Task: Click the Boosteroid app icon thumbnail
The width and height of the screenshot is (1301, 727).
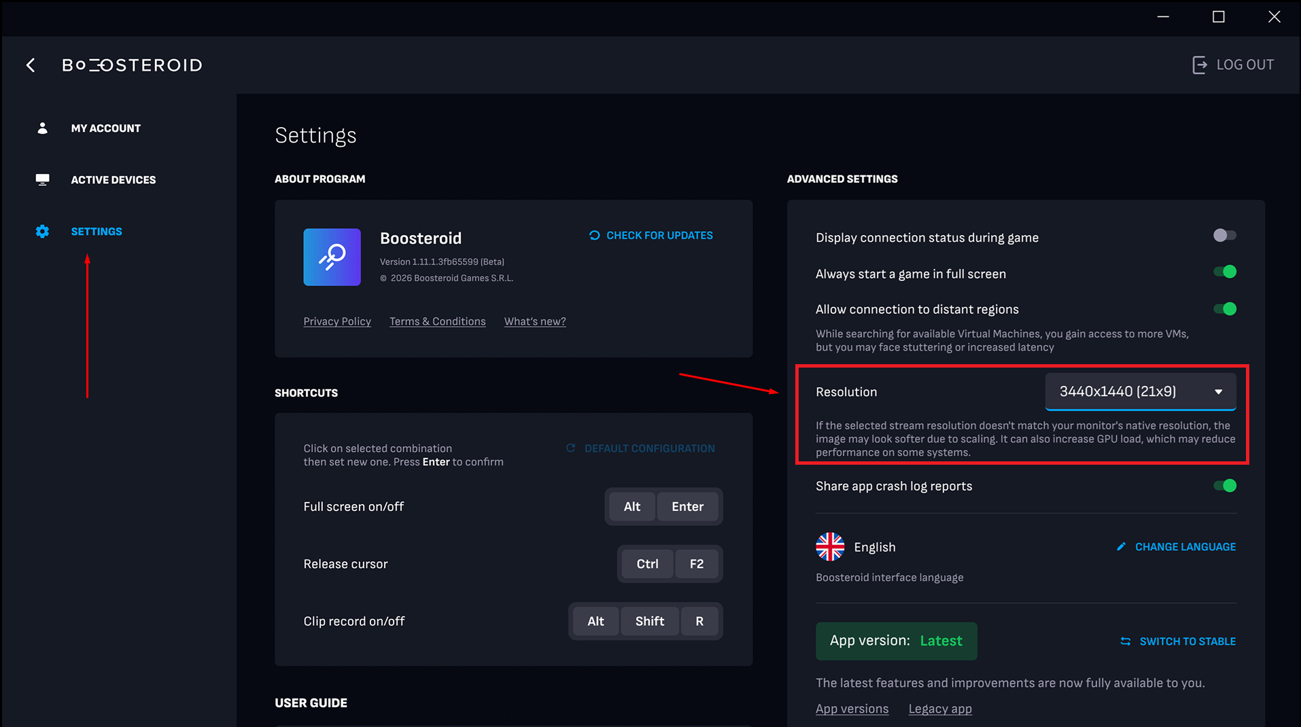Action: click(x=332, y=257)
